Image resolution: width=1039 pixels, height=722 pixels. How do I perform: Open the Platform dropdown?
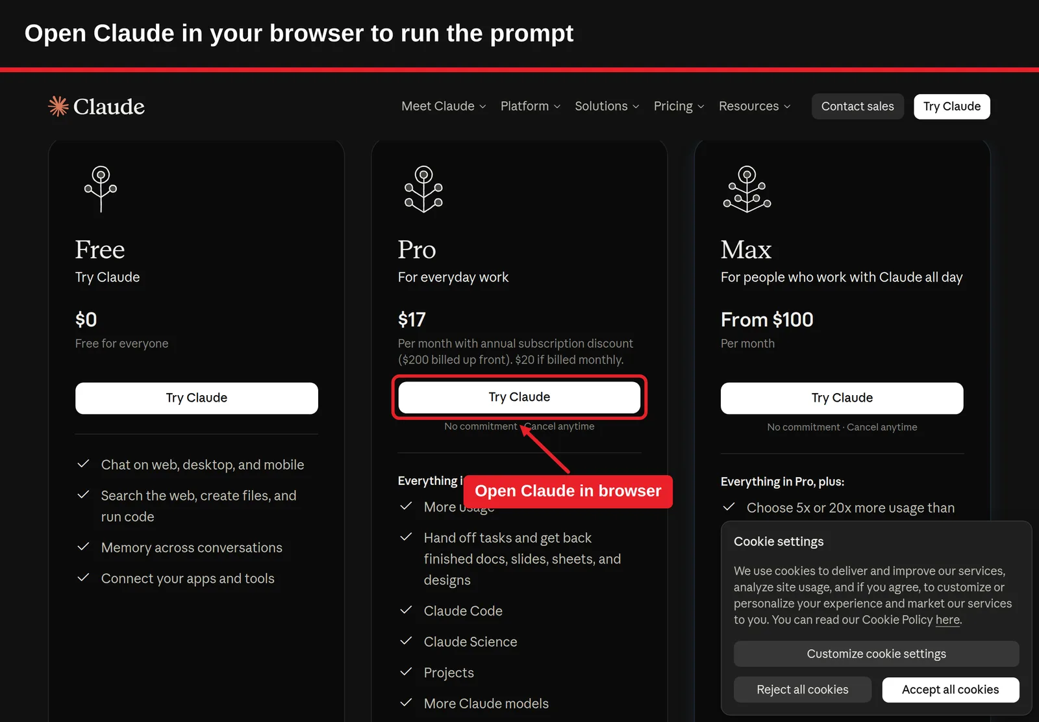pos(531,106)
